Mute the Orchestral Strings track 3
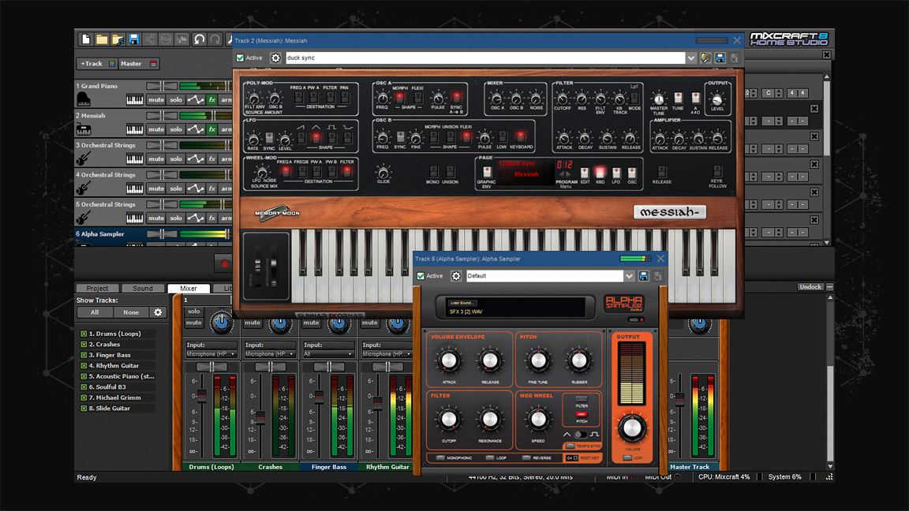Image resolution: width=909 pixels, height=511 pixels. (155, 158)
